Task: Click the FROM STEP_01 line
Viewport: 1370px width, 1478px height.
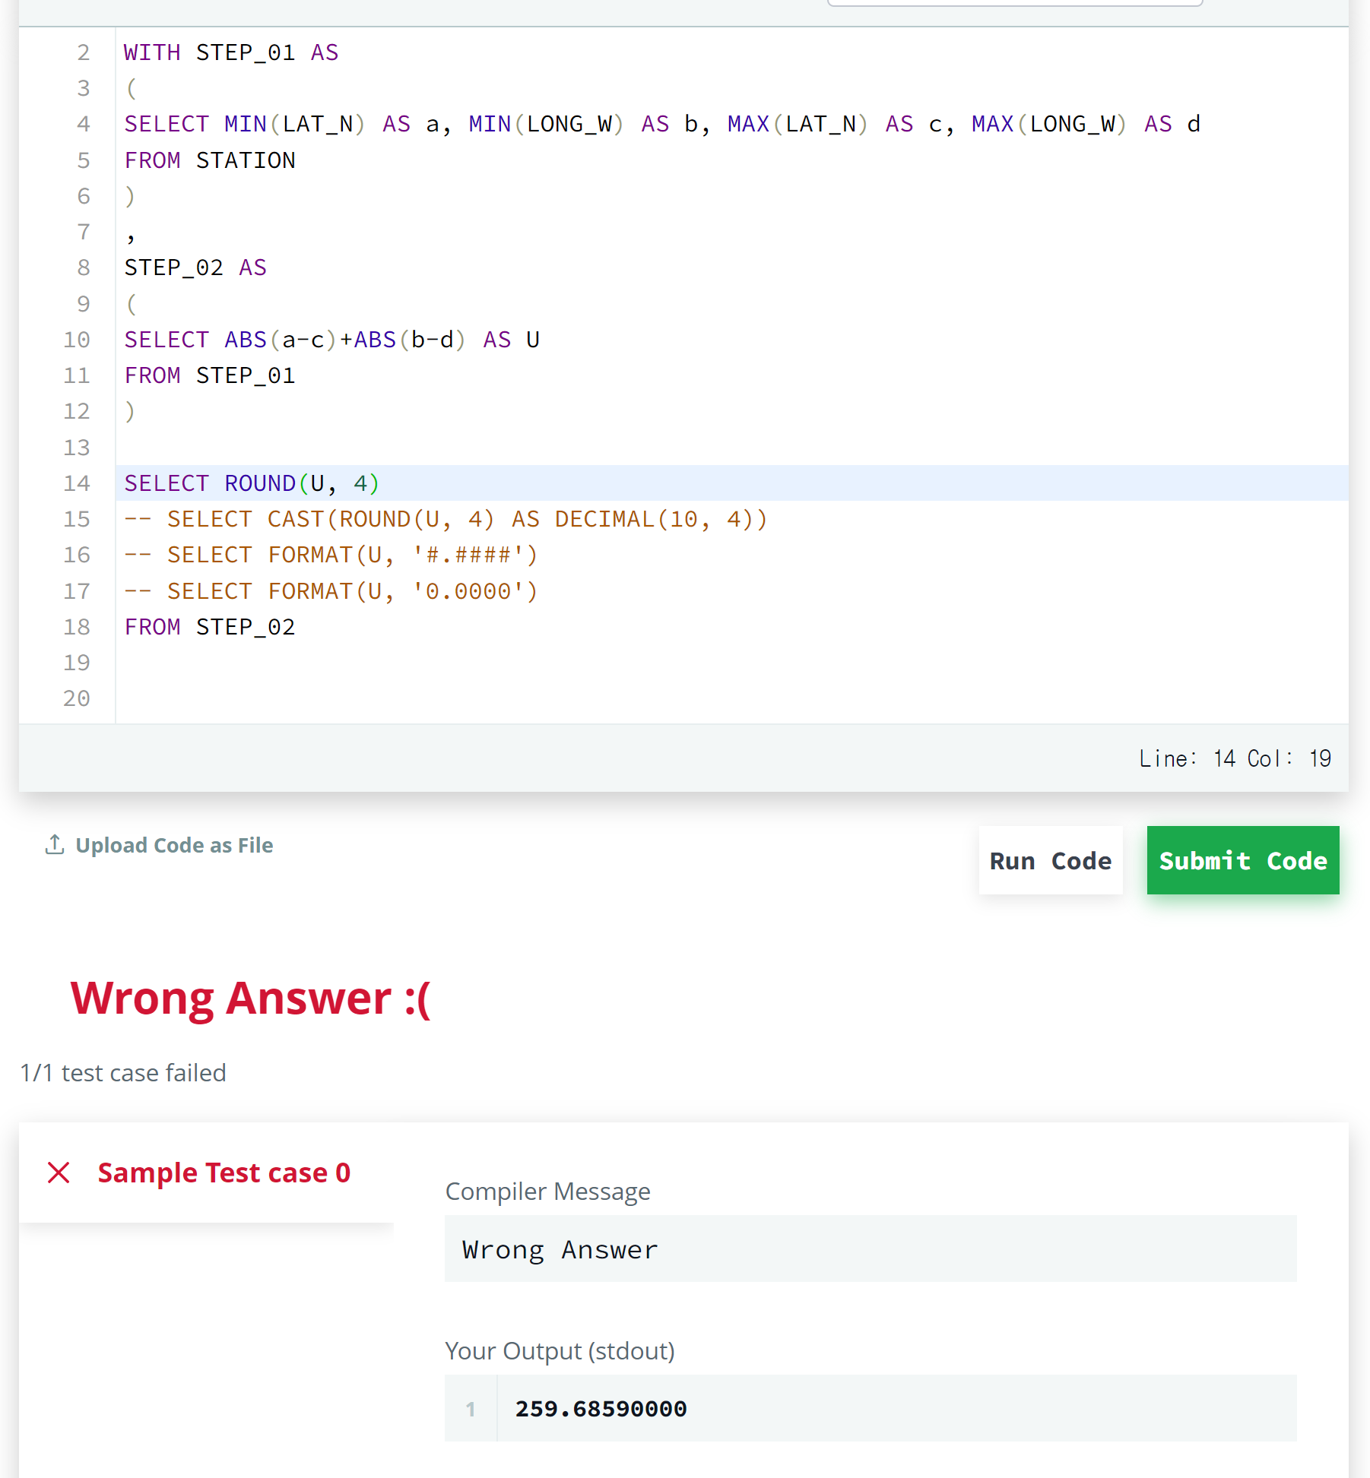Action: click(x=210, y=375)
